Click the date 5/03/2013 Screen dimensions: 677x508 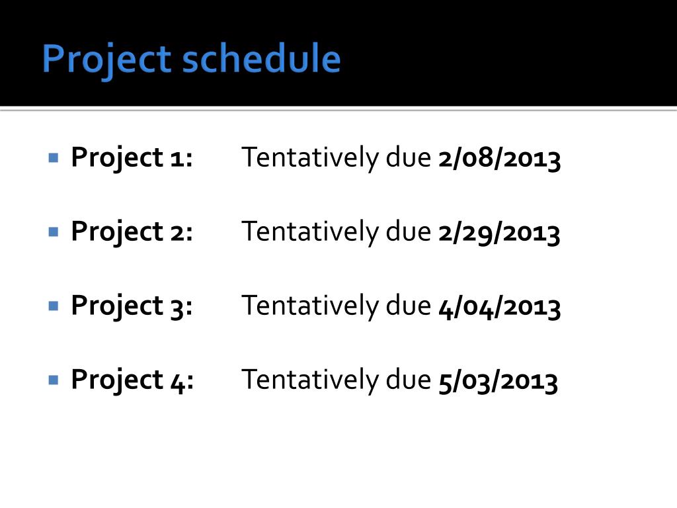(498, 382)
